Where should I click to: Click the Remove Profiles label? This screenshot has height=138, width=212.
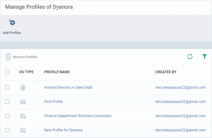[x=25, y=57]
